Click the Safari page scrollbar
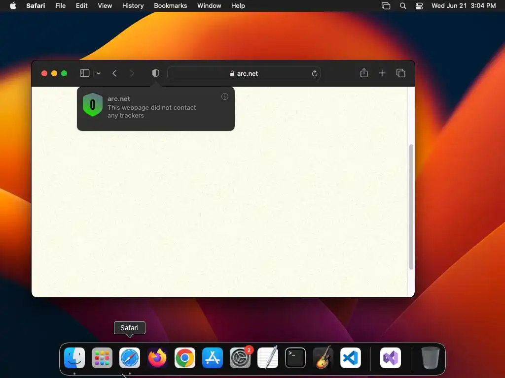This screenshot has width=505, height=378. click(x=411, y=207)
